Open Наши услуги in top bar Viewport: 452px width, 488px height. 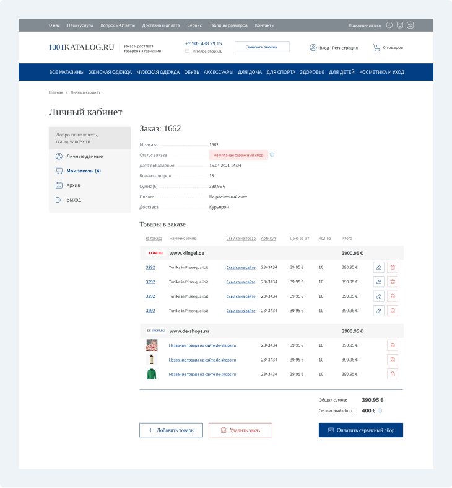tap(80, 25)
